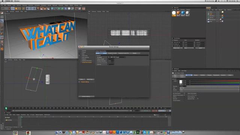The width and height of the screenshot is (240, 135).
Task: Click the Make Editable icon in left palette
Action: [2, 13]
